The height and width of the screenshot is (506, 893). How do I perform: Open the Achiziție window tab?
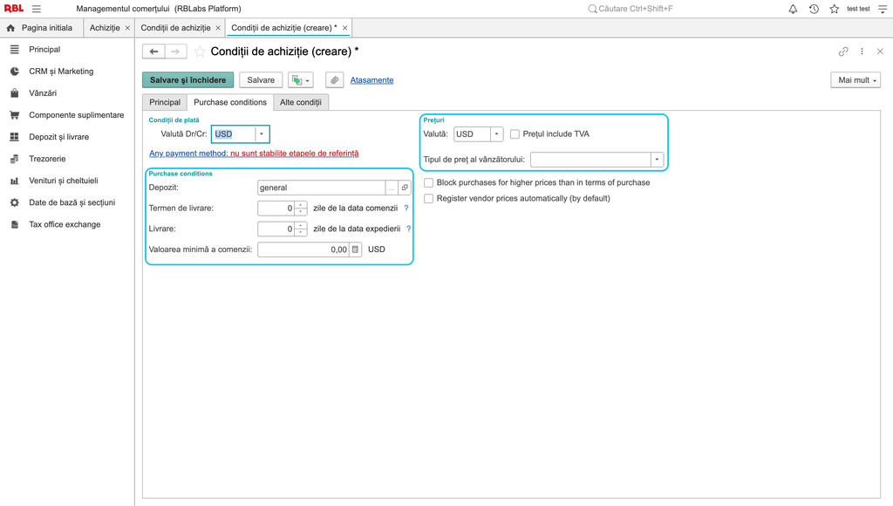pos(105,28)
